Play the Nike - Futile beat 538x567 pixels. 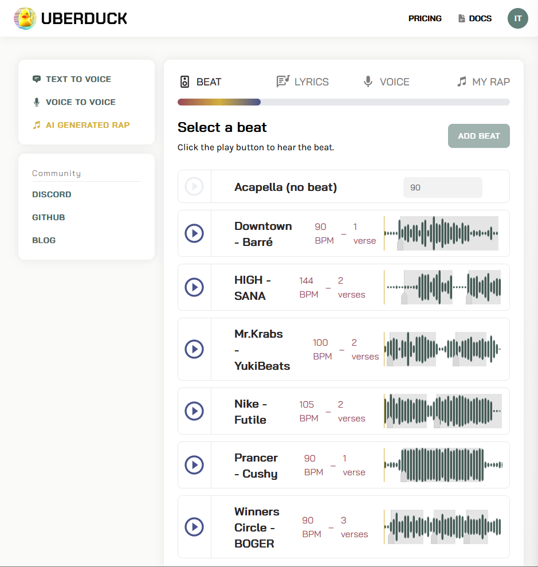pyautogui.click(x=194, y=411)
